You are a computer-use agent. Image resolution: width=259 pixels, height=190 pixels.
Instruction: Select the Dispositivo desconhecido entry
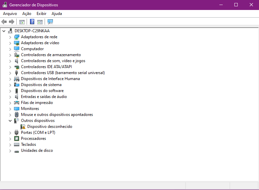(50, 127)
